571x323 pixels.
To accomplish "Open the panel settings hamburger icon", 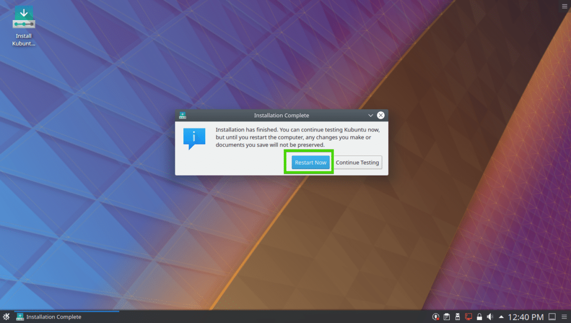I will pos(564,317).
